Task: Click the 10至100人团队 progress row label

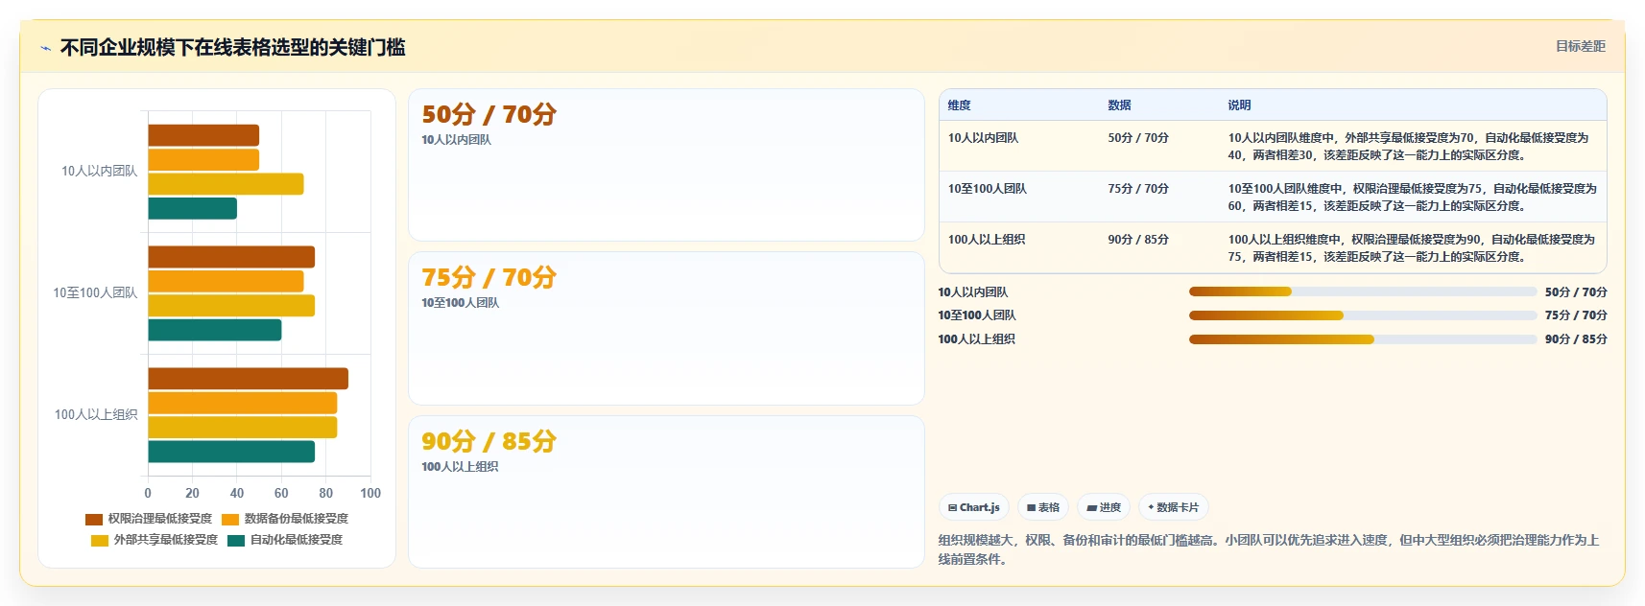Action: [x=976, y=315]
